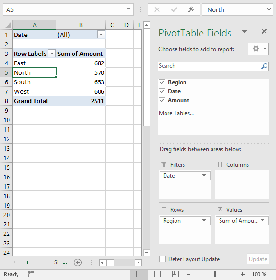Click horizontal scrollbar right arrow
Image resolution: width=276 pixels, height=280 pixels.
tap(138, 262)
